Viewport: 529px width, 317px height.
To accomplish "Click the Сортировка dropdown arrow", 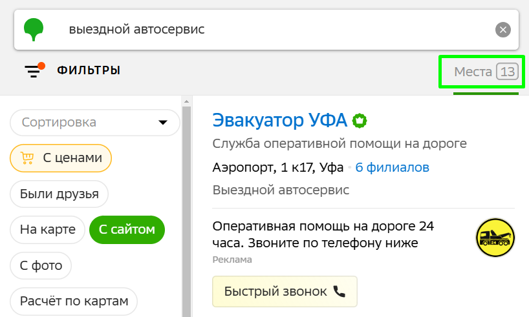I will coord(163,122).
